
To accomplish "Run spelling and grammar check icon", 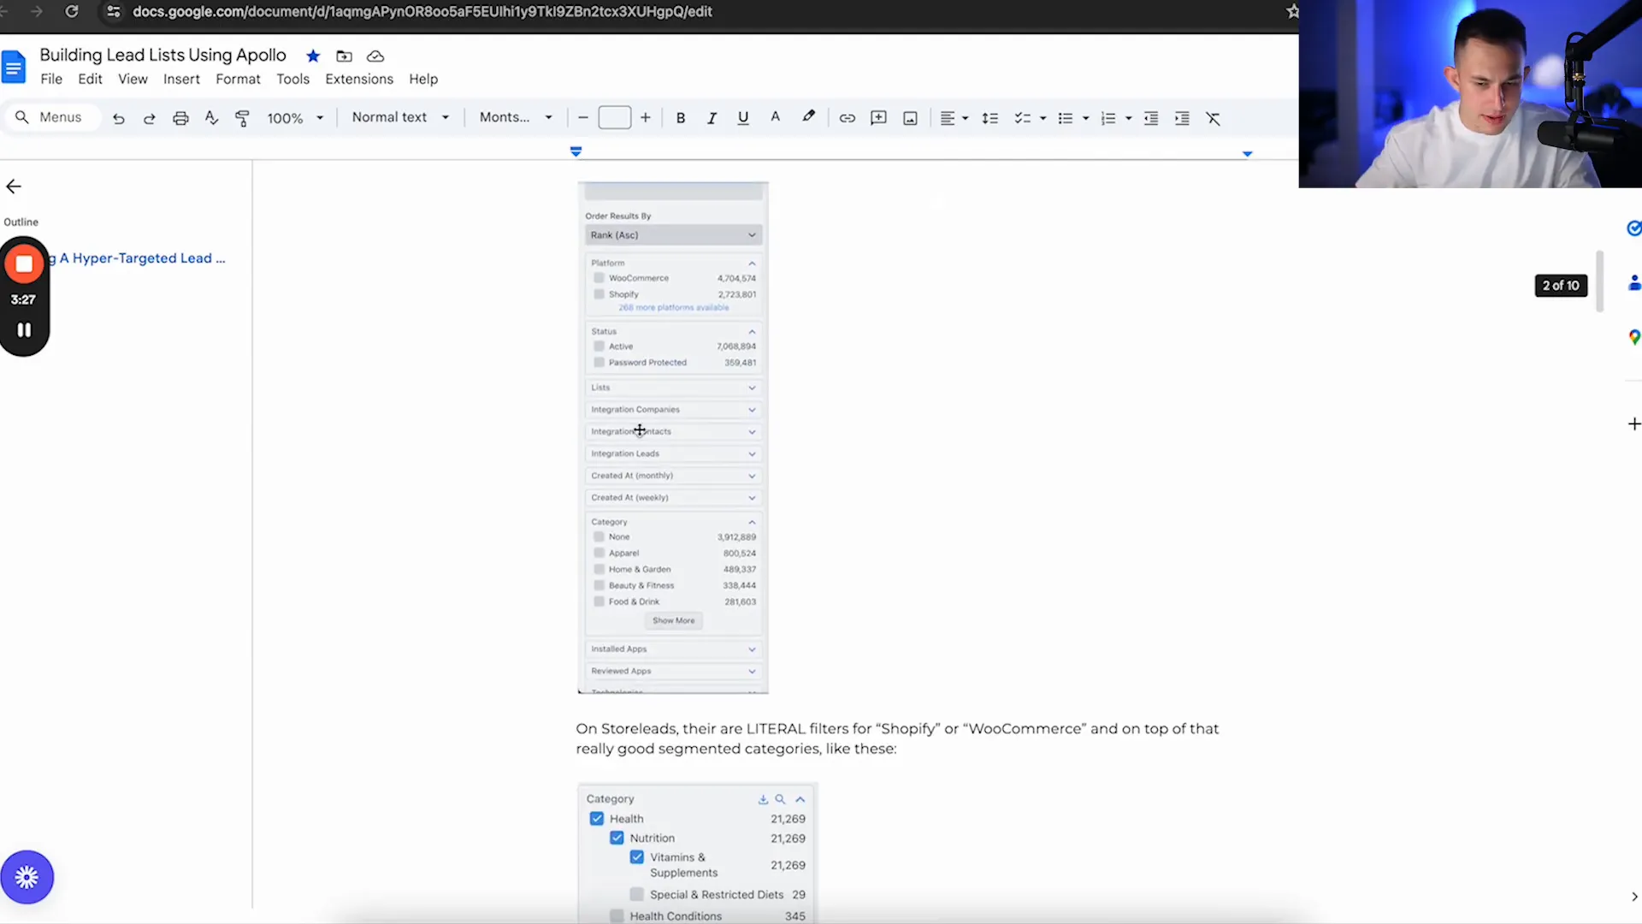I will tap(211, 118).
